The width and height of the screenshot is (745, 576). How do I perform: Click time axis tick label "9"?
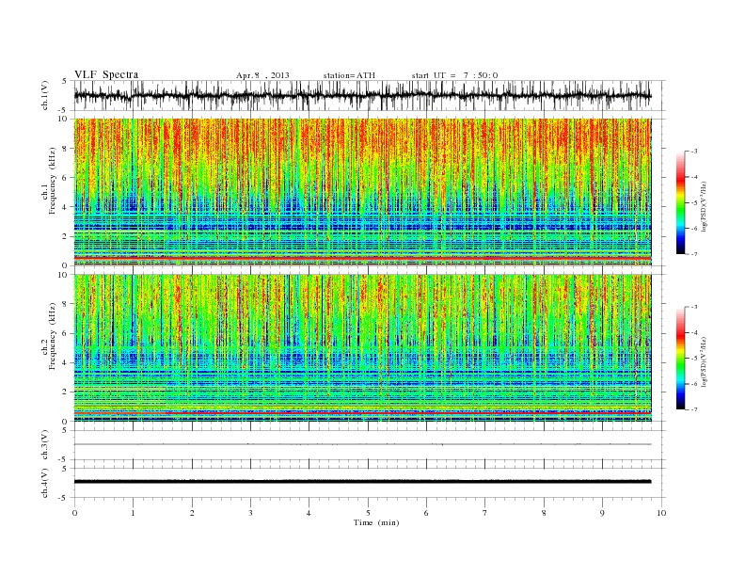[602, 513]
